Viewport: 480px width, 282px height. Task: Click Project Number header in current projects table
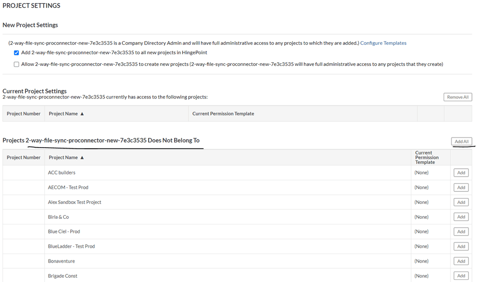point(24,114)
